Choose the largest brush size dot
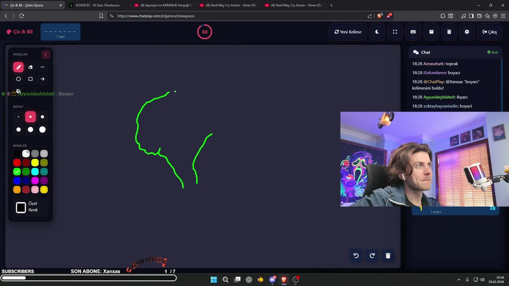The image size is (509, 286). pos(43,129)
